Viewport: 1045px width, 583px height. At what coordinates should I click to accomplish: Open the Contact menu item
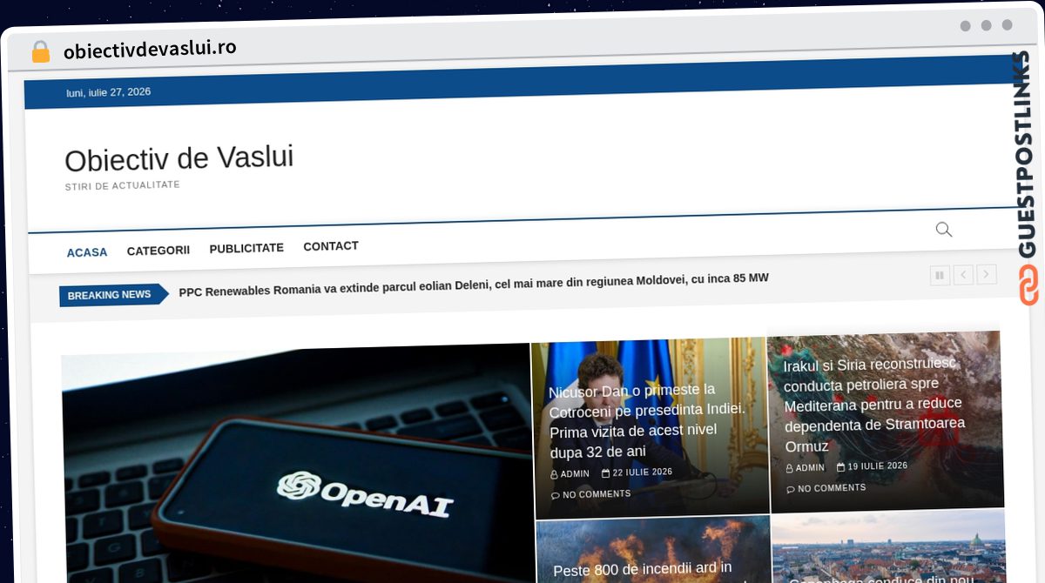[331, 246]
